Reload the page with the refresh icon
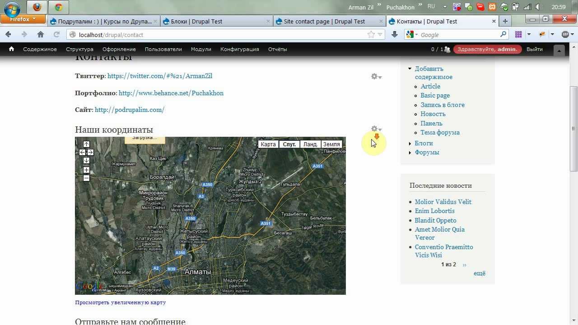578x325 pixels. tap(56, 34)
